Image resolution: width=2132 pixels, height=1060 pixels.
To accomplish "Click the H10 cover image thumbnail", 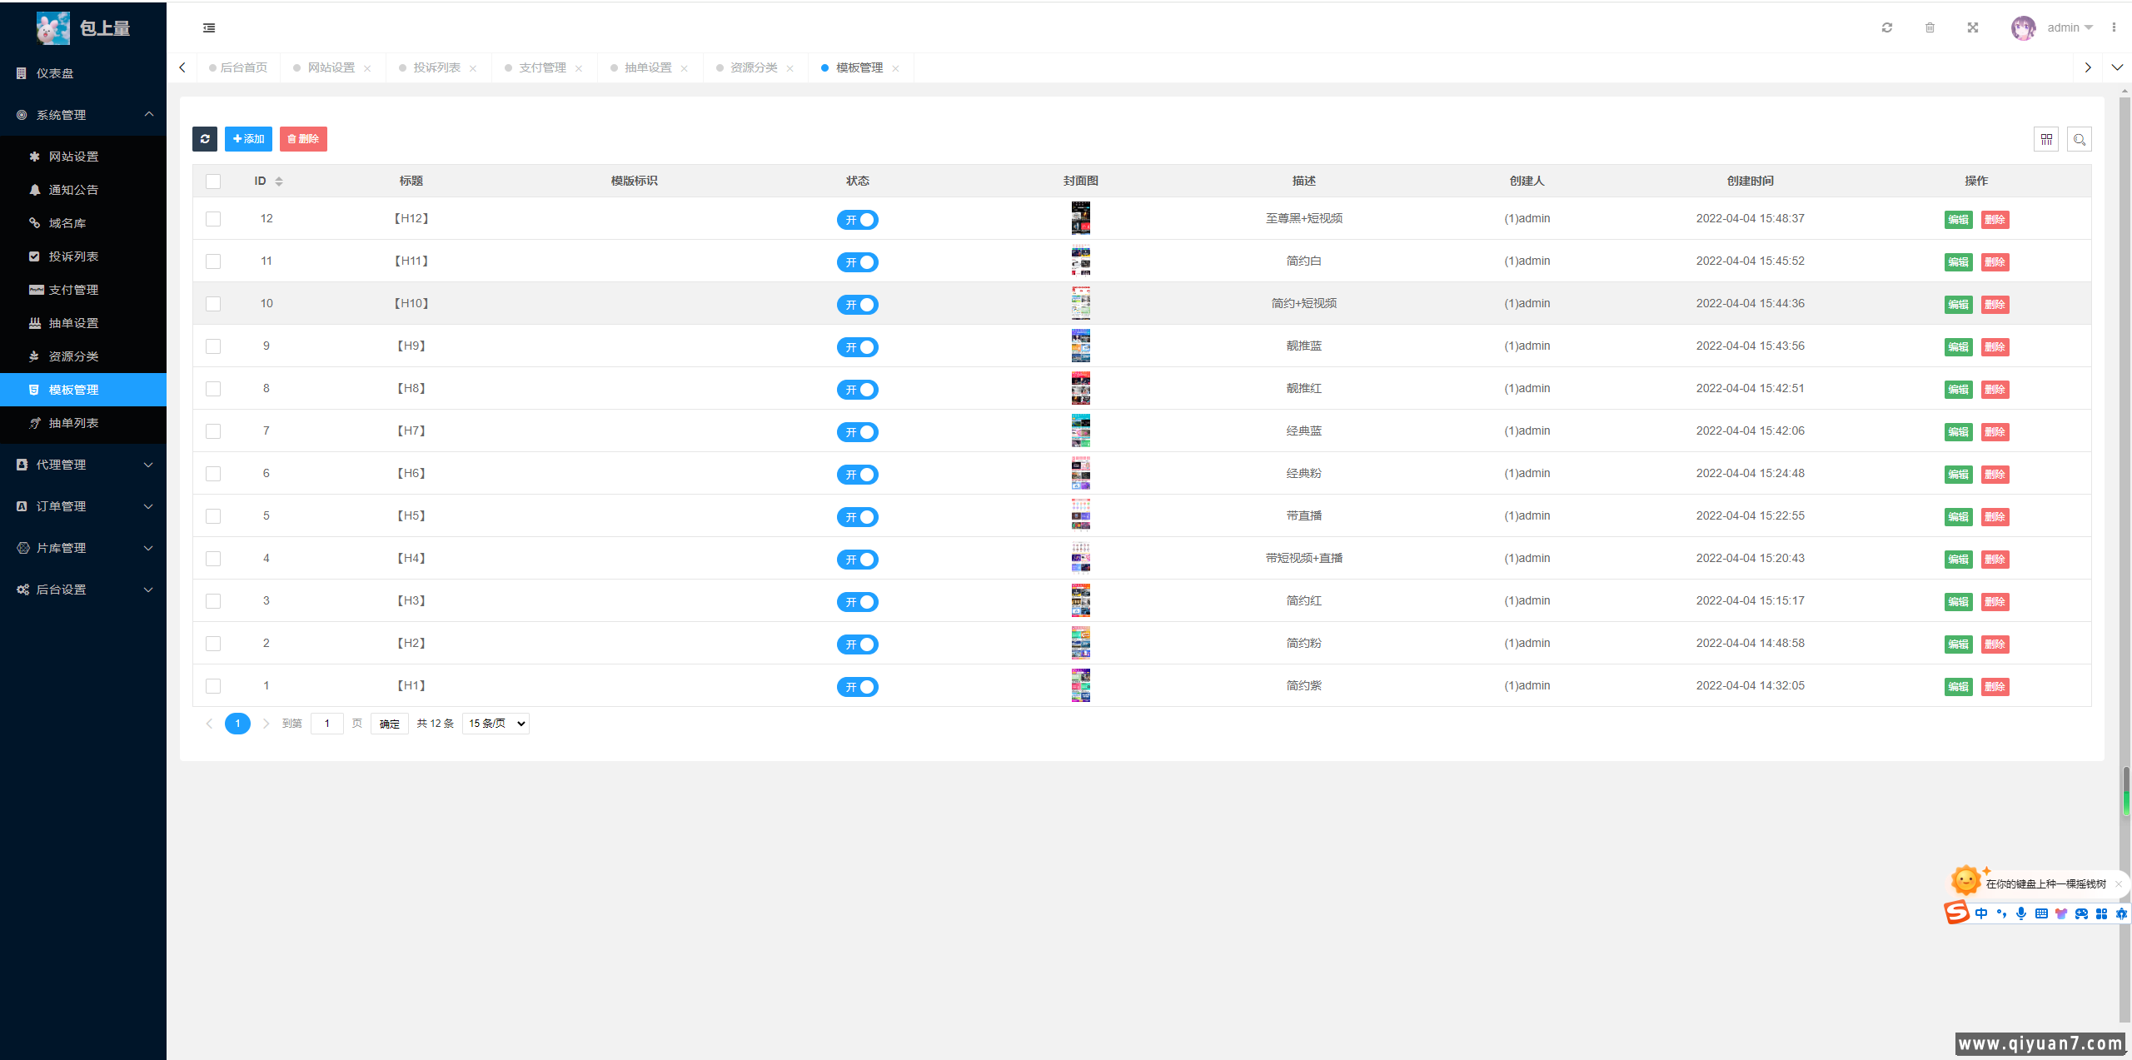I will [1080, 303].
